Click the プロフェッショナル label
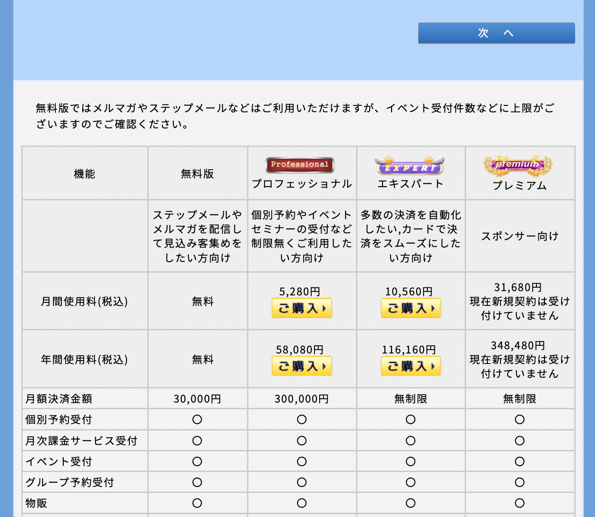The width and height of the screenshot is (595, 517). [x=302, y=184]
